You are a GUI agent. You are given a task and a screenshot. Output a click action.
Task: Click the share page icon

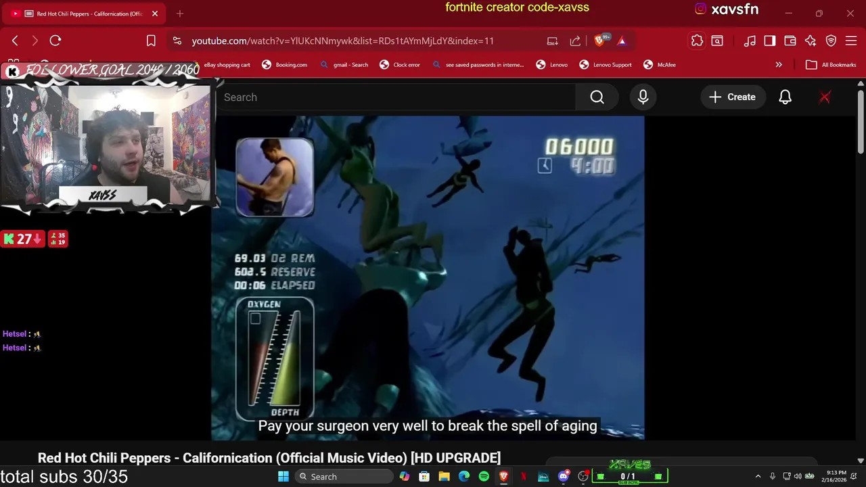(575, 41)
